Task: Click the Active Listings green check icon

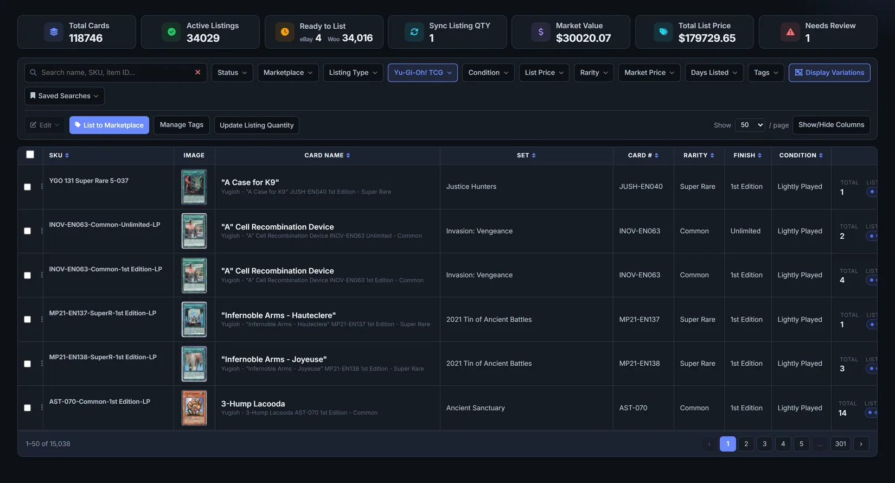Action: point(171,32)
